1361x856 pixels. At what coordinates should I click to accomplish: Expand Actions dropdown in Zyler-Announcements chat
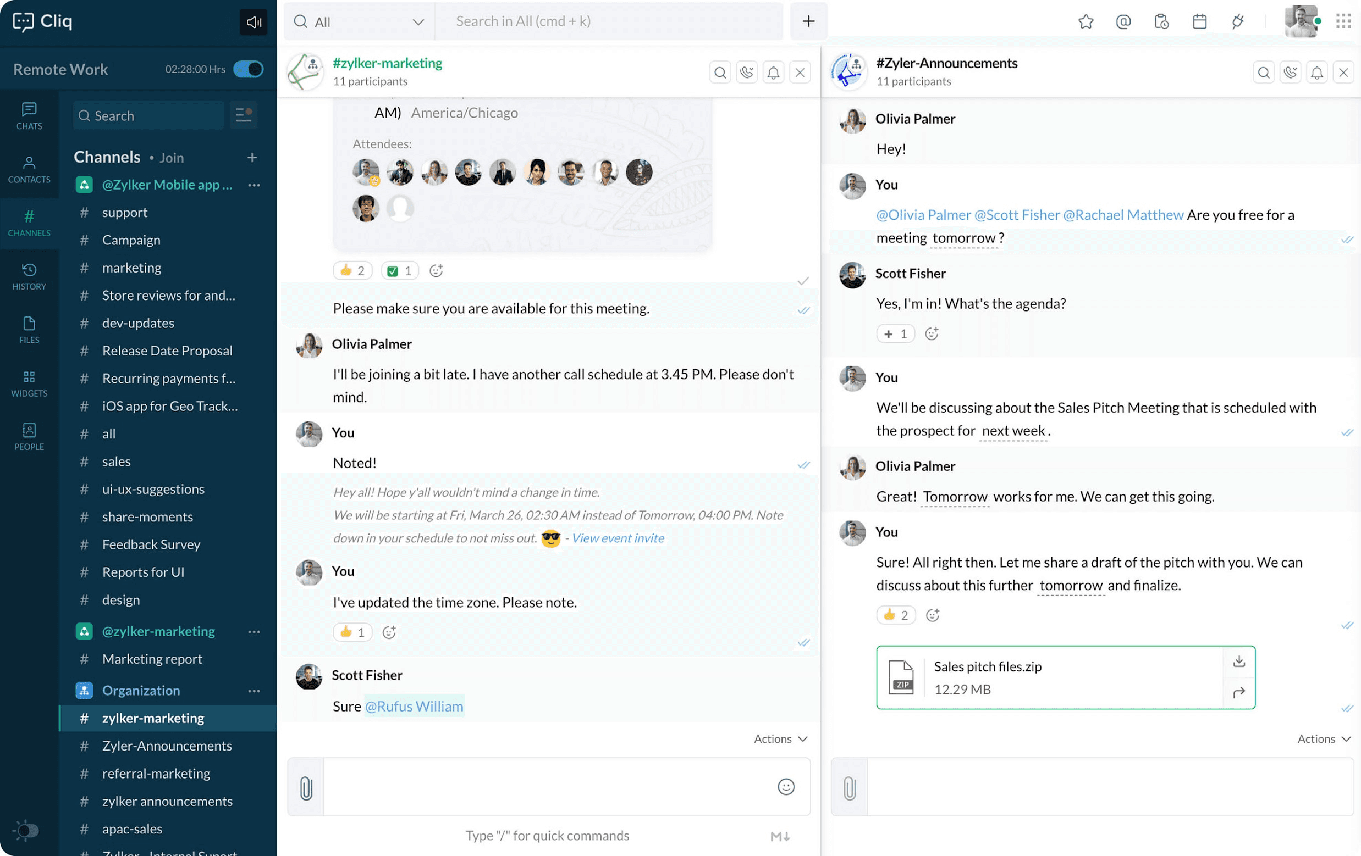(x=1324, y=739)
